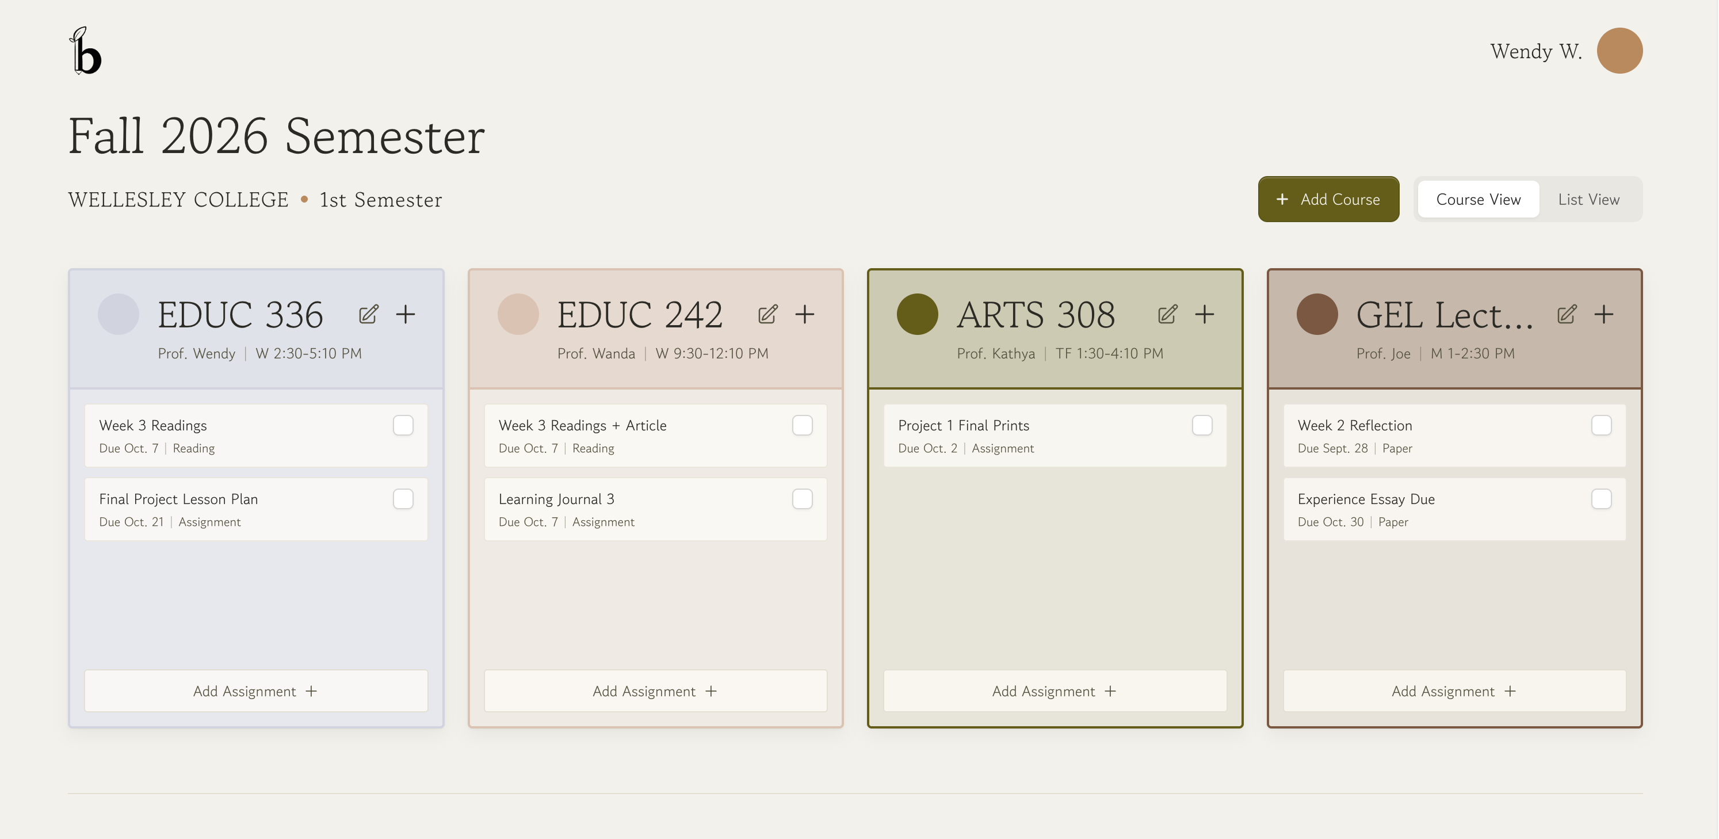The height and width of the screenshot is (839, 1719).
Task: Add Assignment to EDUC 242
Action: 655,691
